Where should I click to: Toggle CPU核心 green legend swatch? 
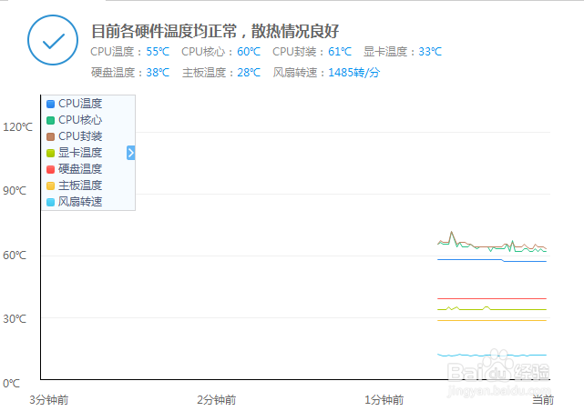[x=51, y=120]
